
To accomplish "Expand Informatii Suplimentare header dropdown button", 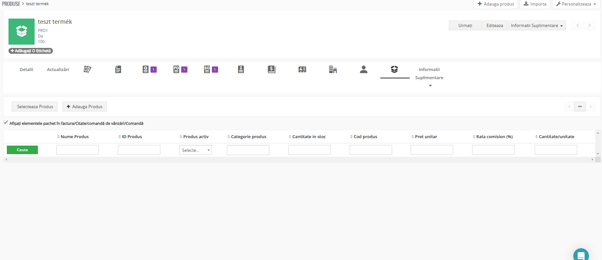I will 537,25.
